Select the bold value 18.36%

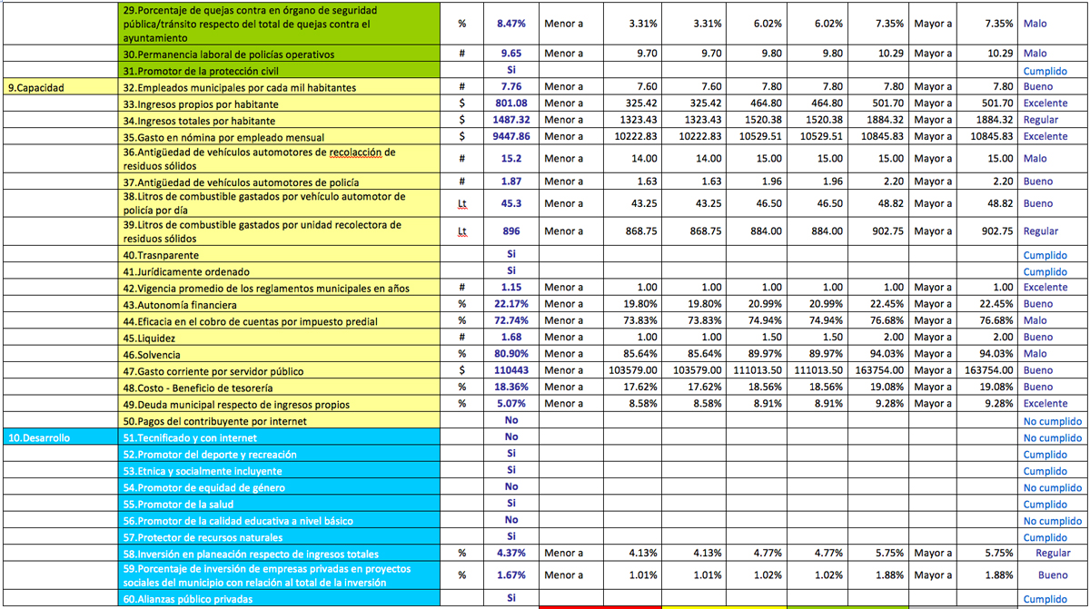point(511,388)
